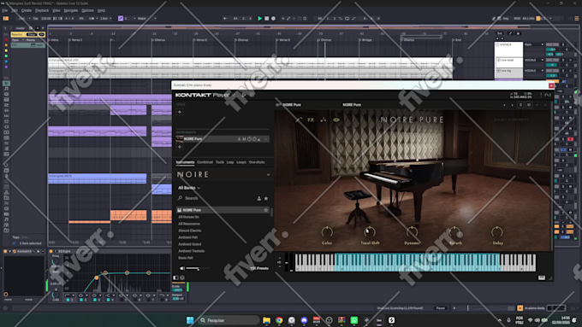The height and width of the screenshot is (327, 582).
Task: Switch to the One-shots tab in Kontakt
Action: (257, 162)
